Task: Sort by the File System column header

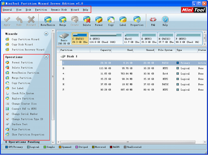Action: point(165,50)
